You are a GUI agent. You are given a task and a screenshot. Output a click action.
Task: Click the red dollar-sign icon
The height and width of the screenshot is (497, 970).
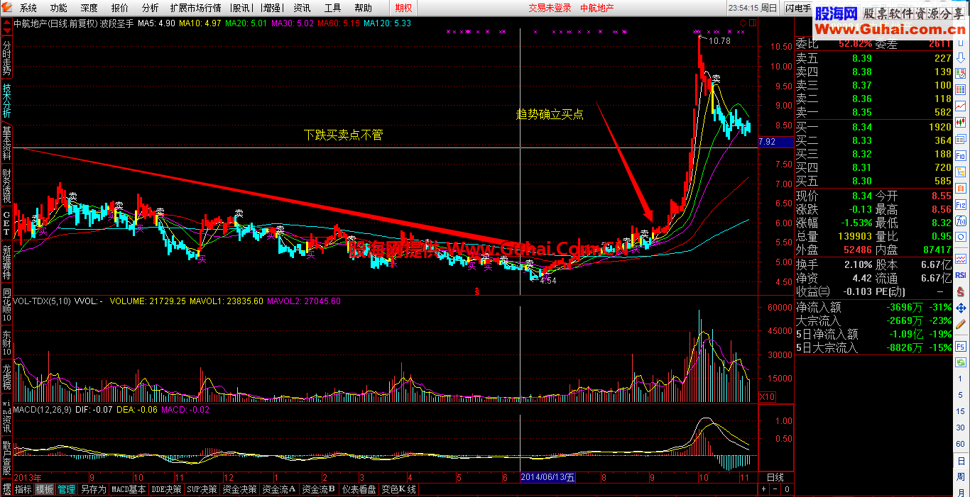click(x=961, y=291)
